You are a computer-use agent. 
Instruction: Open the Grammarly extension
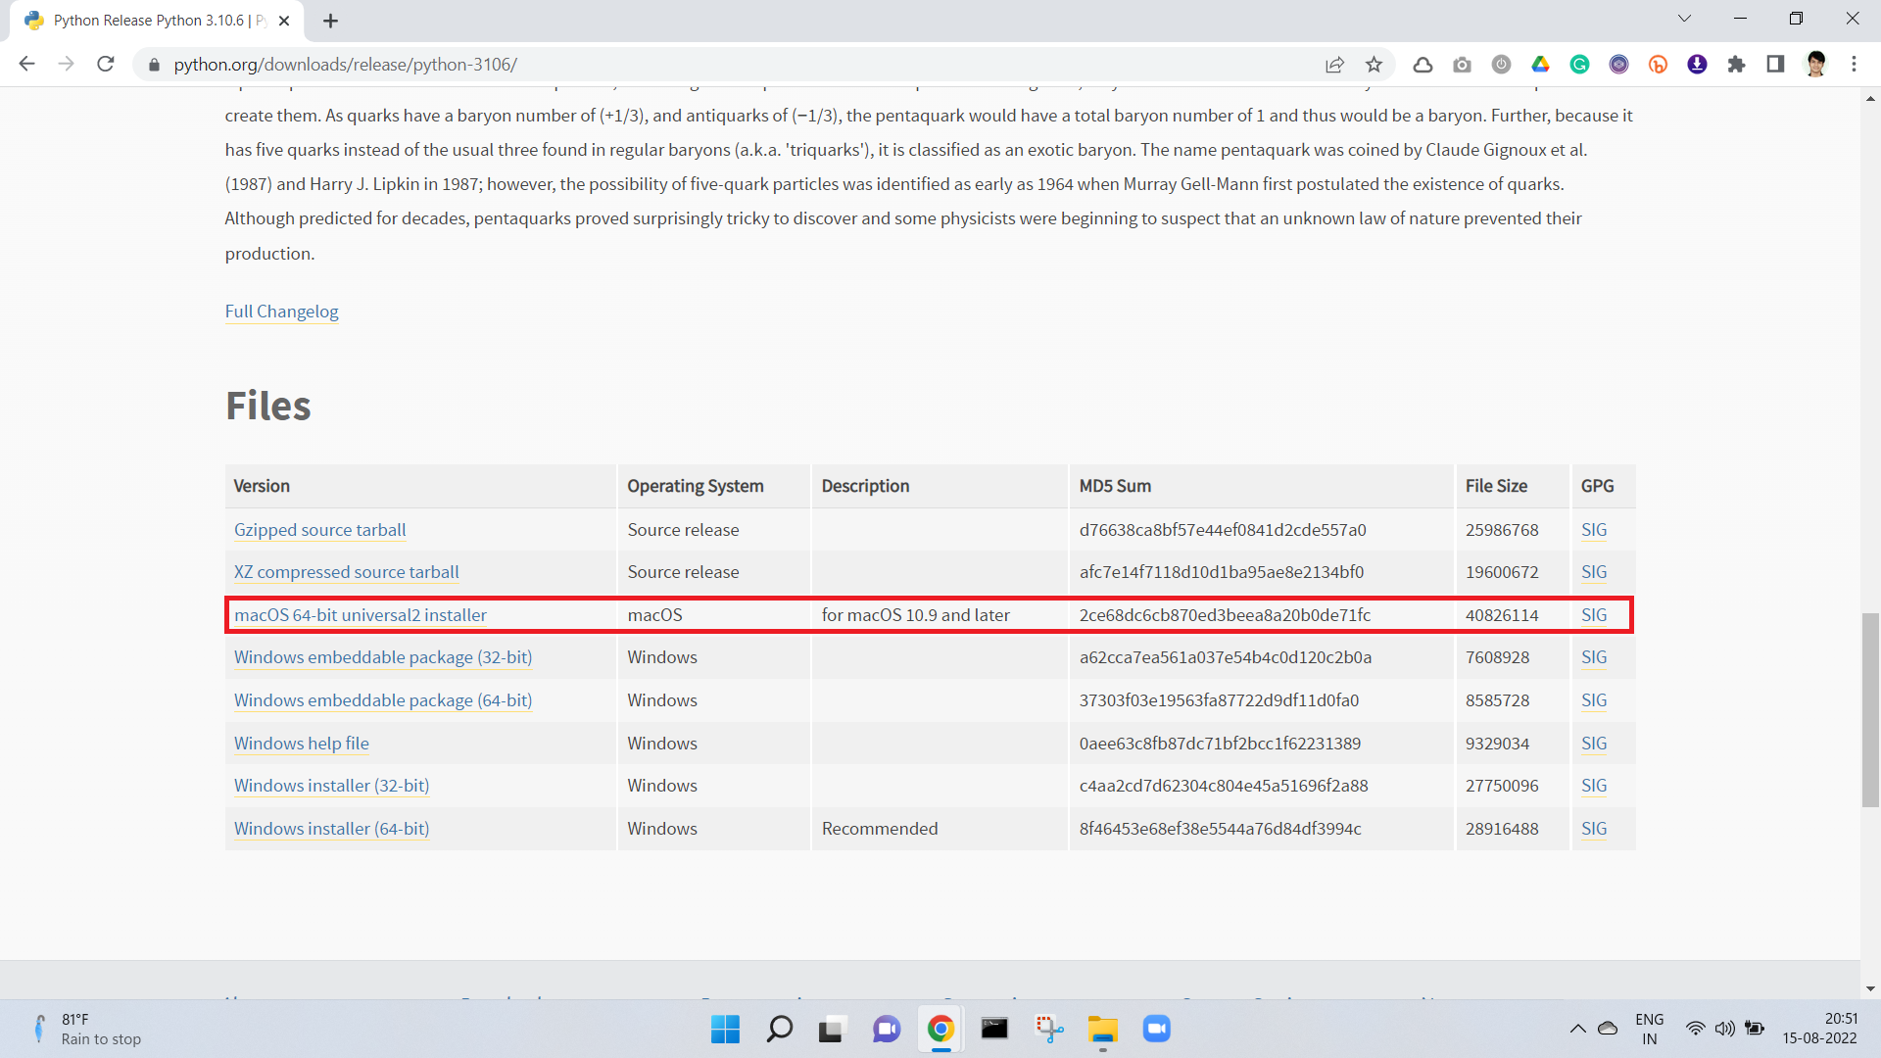[x=1579, y=65]
